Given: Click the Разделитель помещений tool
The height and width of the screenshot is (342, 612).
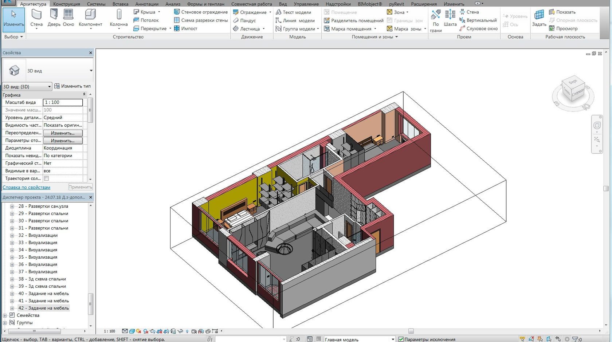Looking at the screenshot, I should click(353, 20).
